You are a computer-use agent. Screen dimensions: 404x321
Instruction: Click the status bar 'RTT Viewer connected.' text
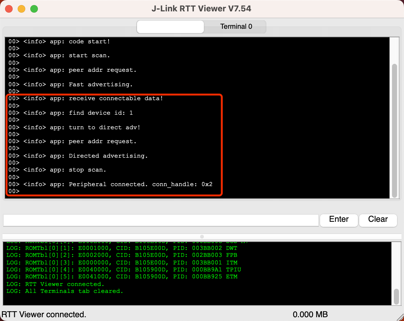pos(44,314)
